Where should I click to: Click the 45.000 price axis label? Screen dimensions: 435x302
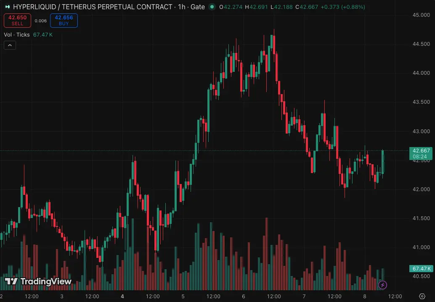[421, 15]
